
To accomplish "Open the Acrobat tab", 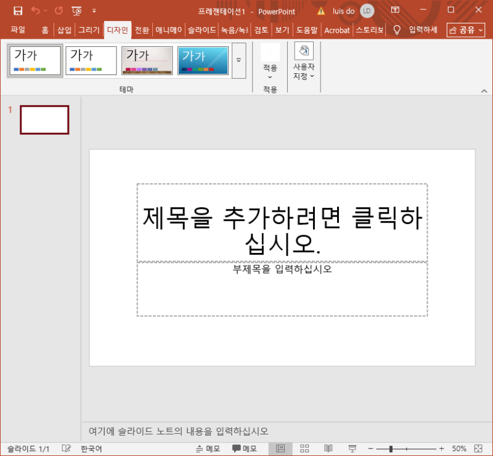I will click(x=336, y=30).
